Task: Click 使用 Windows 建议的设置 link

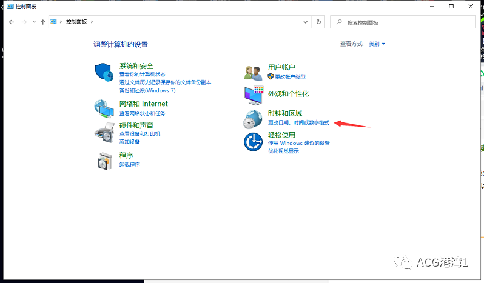Action: pos(299,143)
